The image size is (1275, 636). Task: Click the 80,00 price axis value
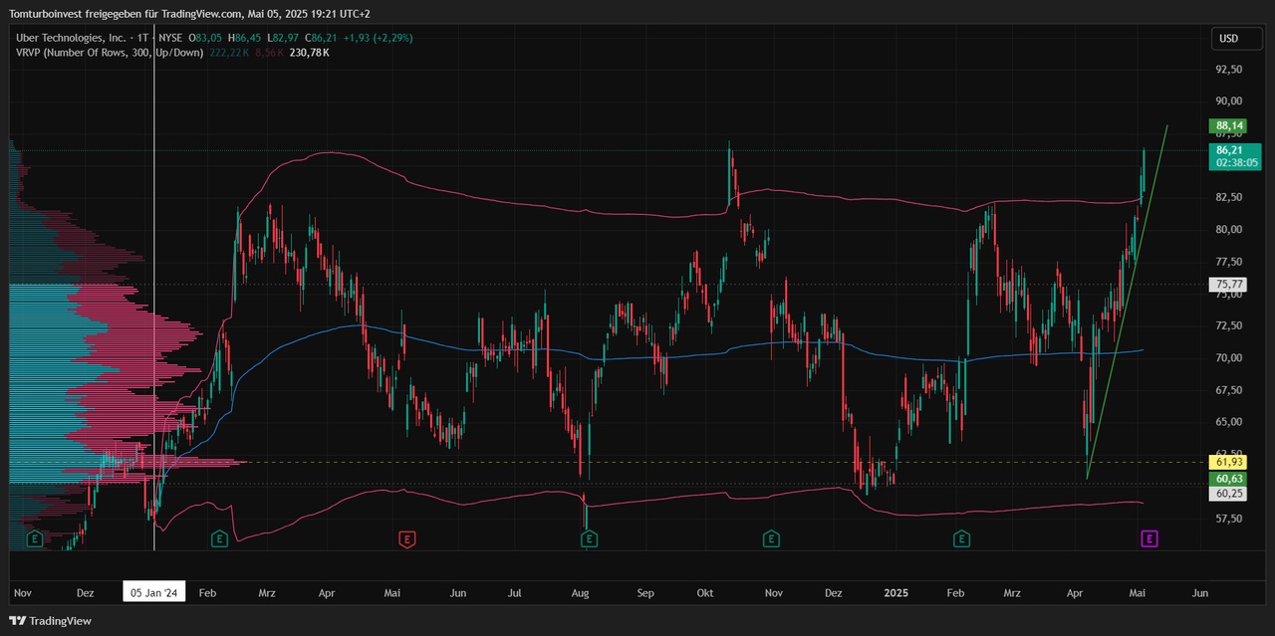1228,229
